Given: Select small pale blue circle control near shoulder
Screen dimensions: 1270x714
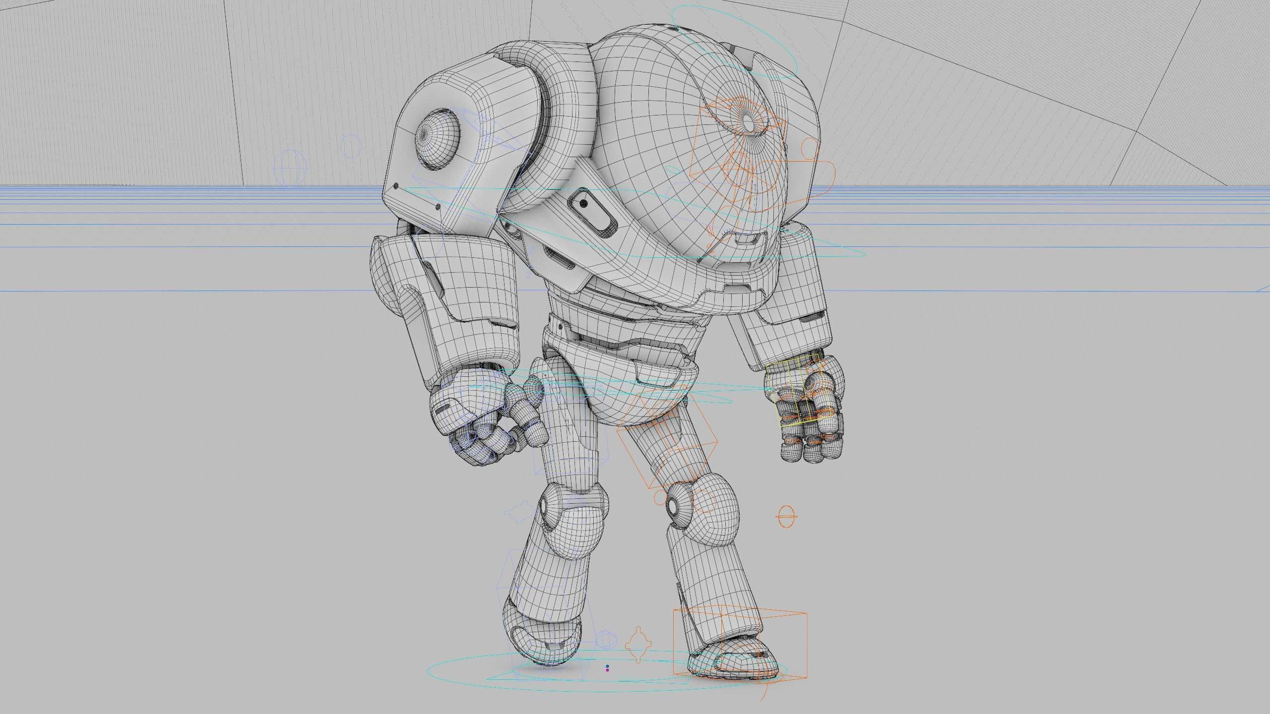Looking at the screenshot, I should coord(351,145).
